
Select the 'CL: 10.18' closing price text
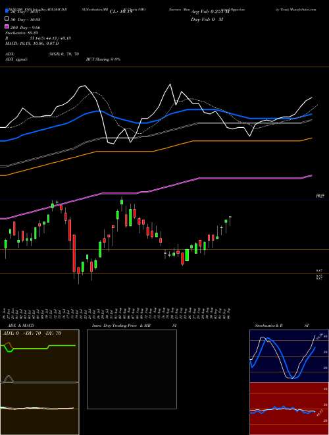click(121, 12)
